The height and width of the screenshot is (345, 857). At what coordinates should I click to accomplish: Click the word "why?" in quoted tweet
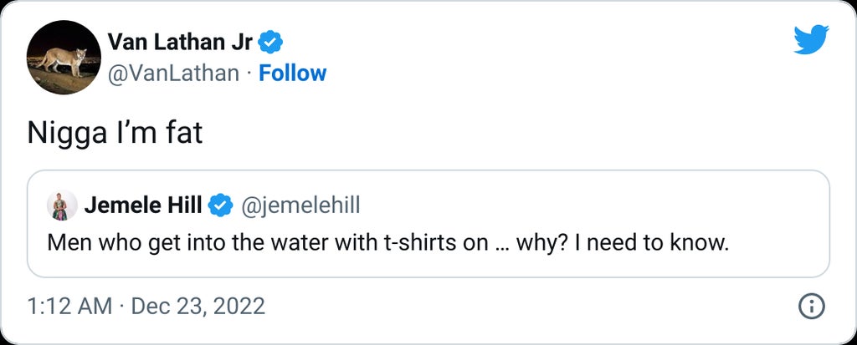point(539,243)
